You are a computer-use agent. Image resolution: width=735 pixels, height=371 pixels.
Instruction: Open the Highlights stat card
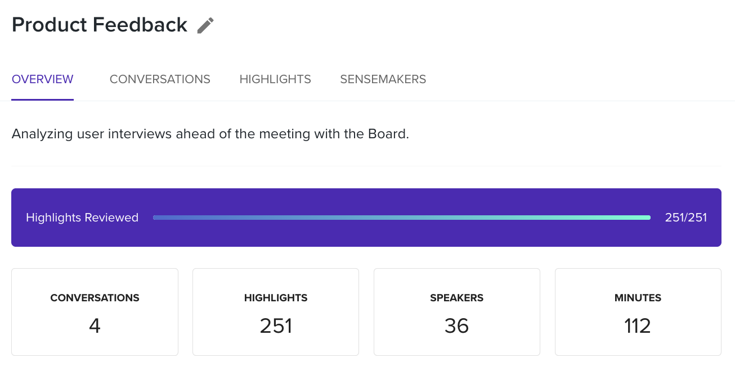pyautogui.click(x=276, y=312)
